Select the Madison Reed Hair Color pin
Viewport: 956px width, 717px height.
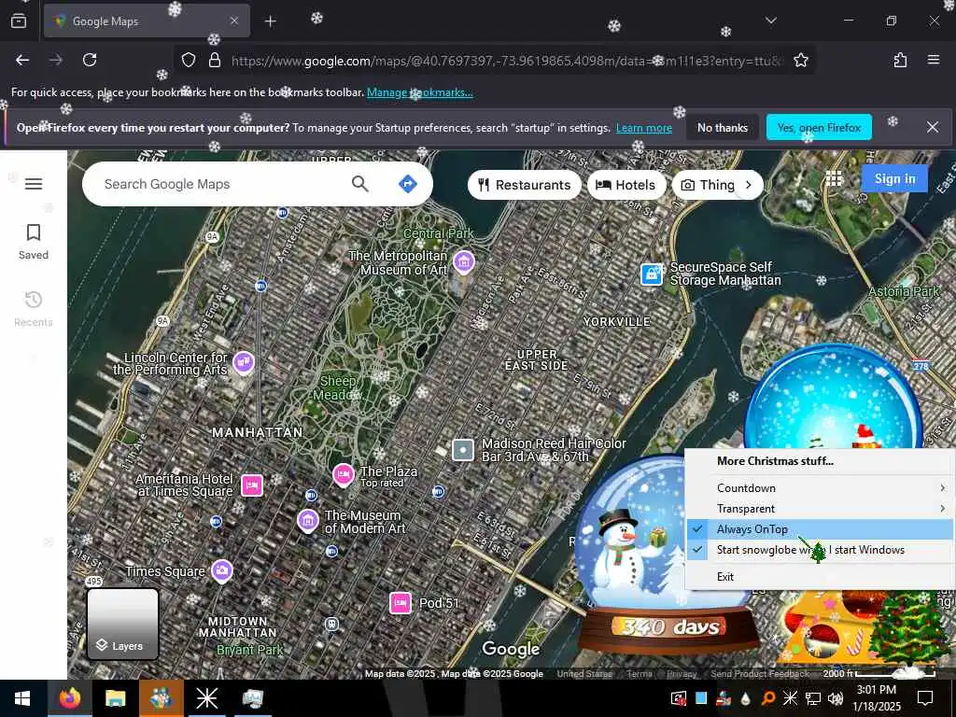click(463, 451)
